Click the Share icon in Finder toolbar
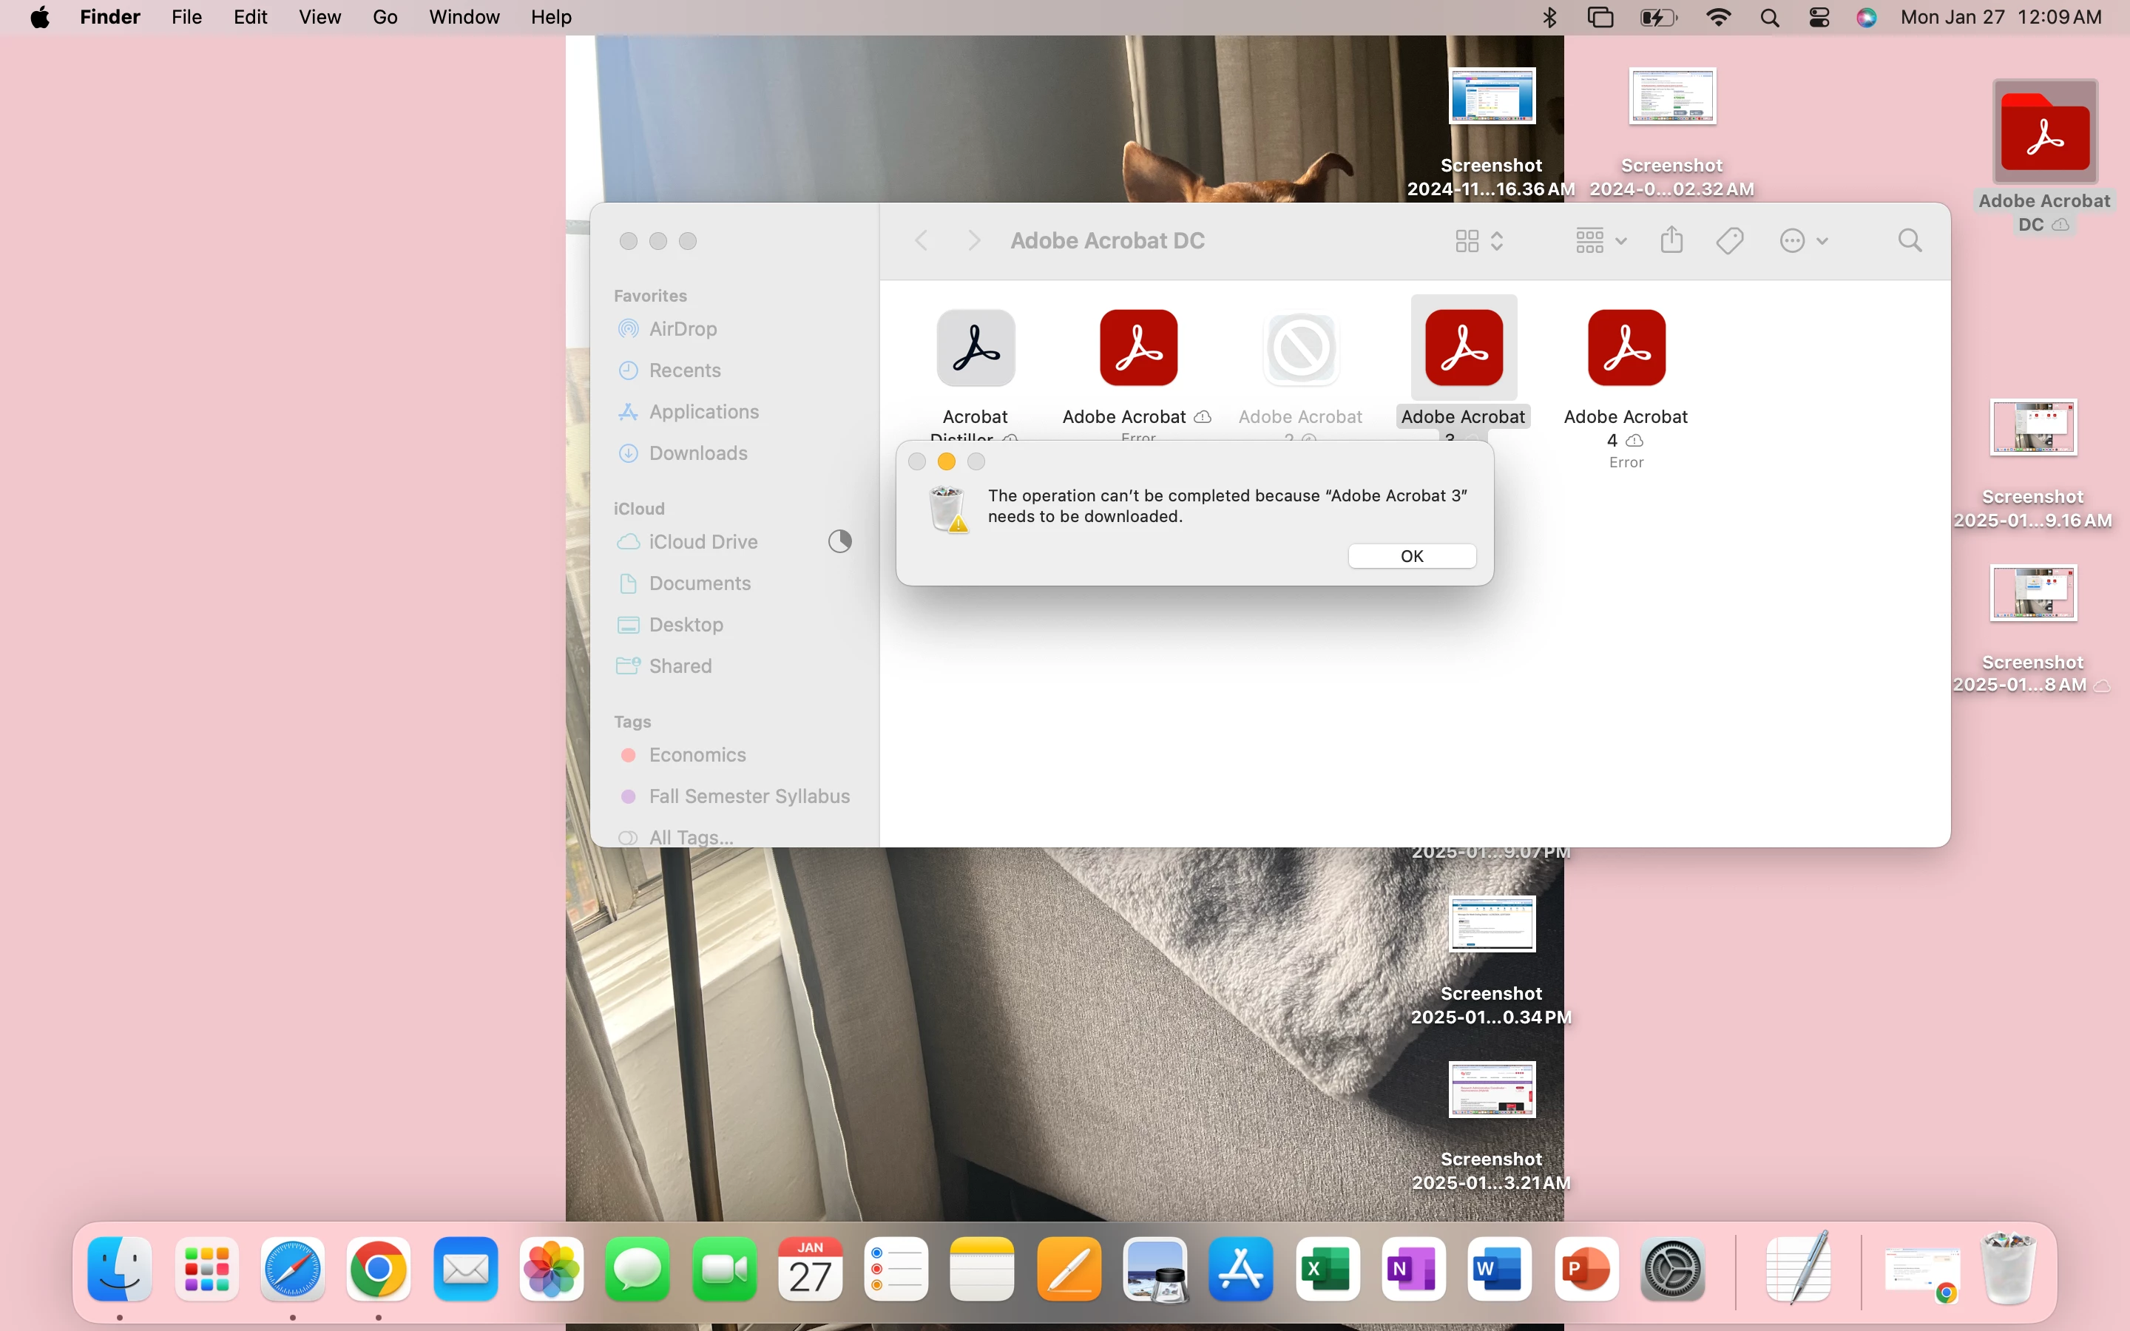 (1671, 240)
